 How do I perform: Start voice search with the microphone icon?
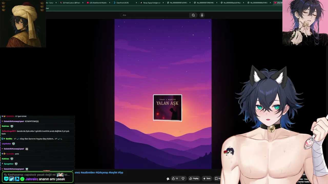pyautogui.click(x=202, y=15)
